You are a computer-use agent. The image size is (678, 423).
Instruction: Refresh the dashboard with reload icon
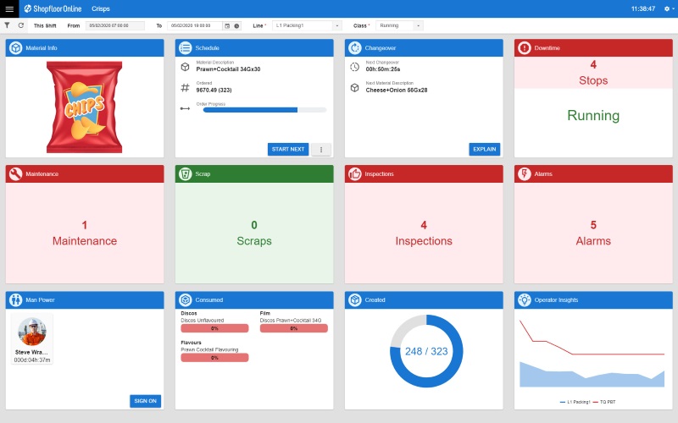click(x=20, y=25)
